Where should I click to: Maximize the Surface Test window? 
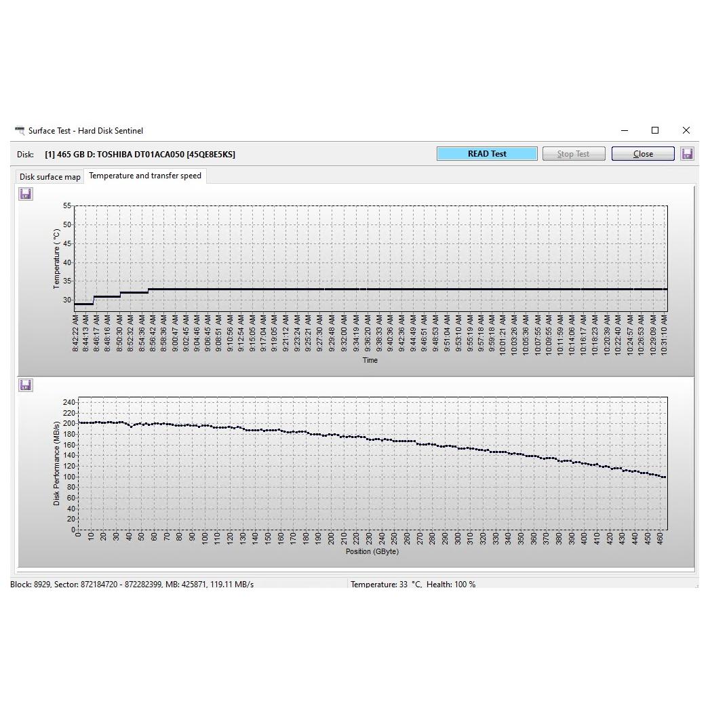(x=655, y=131)
